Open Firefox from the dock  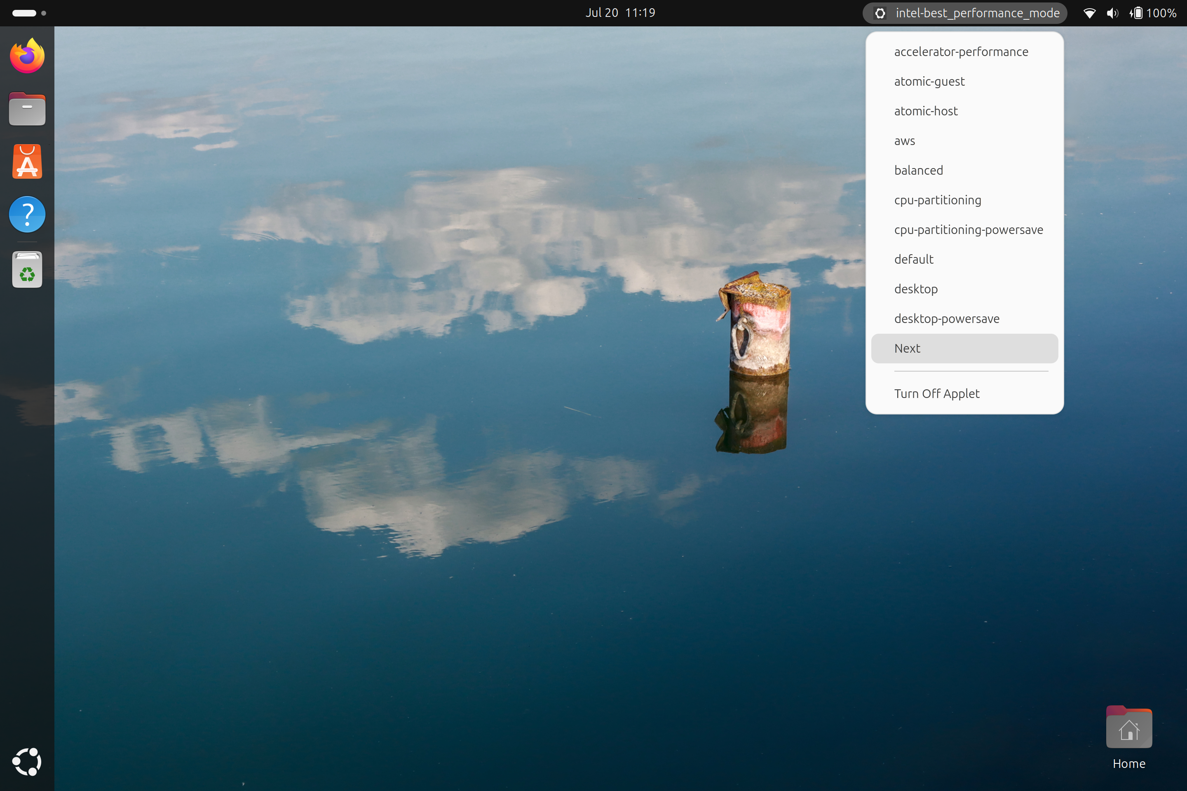coord(27,56)
